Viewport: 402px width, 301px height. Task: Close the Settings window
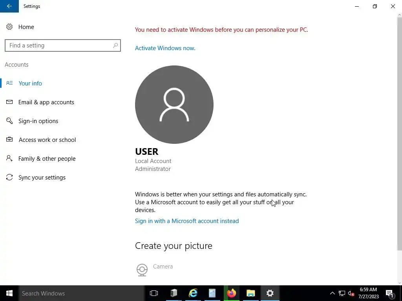coord(393,6)
